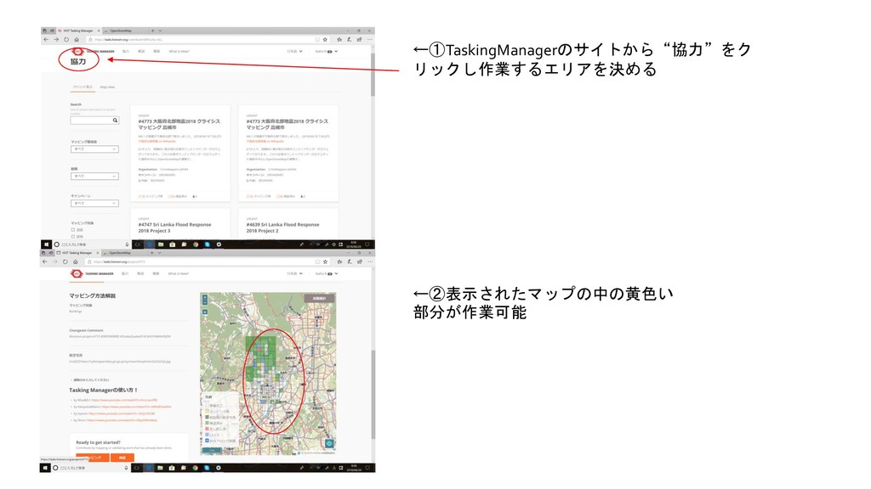Zoom in on the project map with the plus control
Image resolution: width=871 pixels, height=489 pixels.
coord(204,296)
